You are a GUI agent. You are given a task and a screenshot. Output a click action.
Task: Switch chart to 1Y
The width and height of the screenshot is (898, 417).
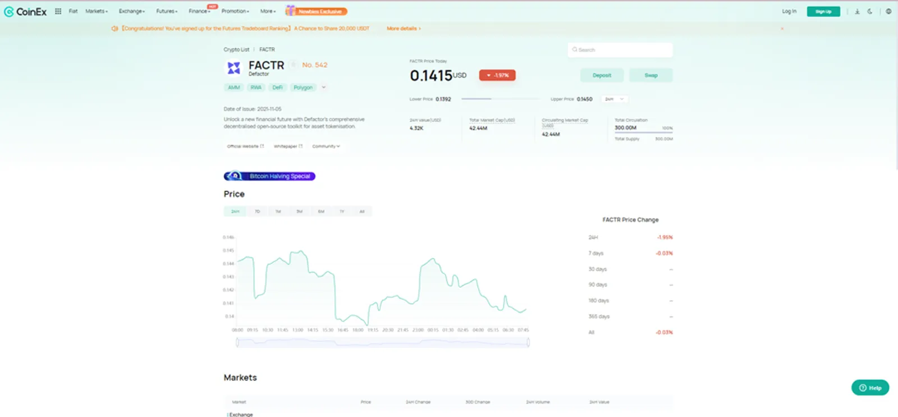tap(342, 212)
